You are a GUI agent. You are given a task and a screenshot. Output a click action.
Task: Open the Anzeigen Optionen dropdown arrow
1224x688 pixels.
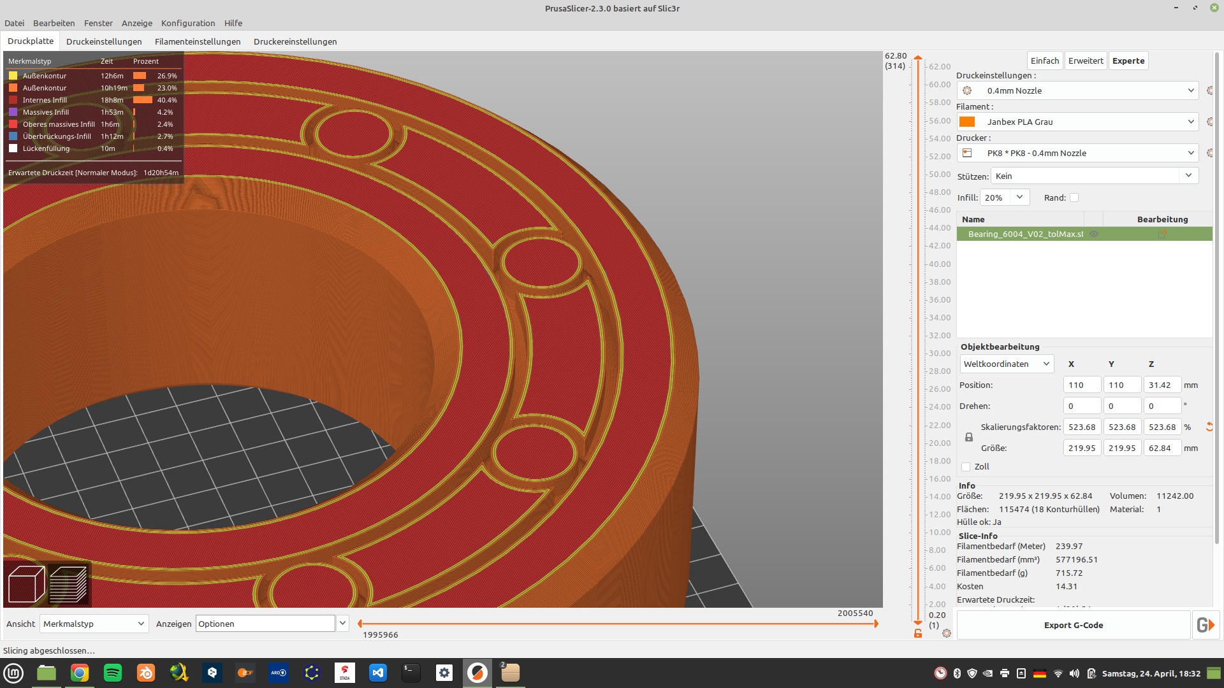coord(342,624)
